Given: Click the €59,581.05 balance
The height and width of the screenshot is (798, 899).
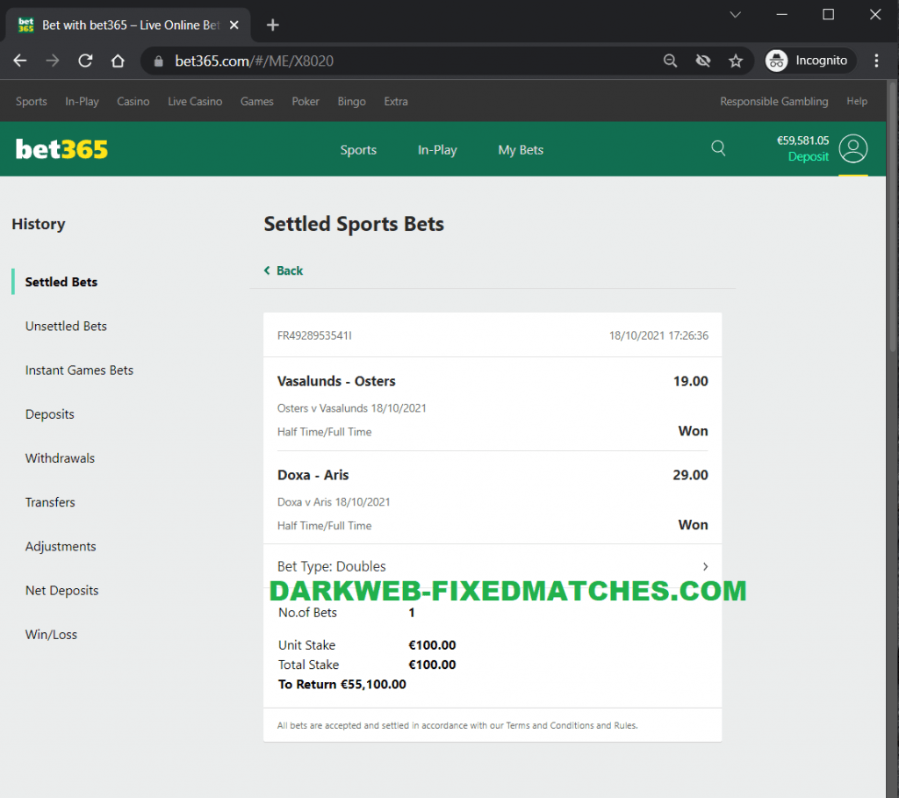Looking at the screenshot, I should click(802, 140).
